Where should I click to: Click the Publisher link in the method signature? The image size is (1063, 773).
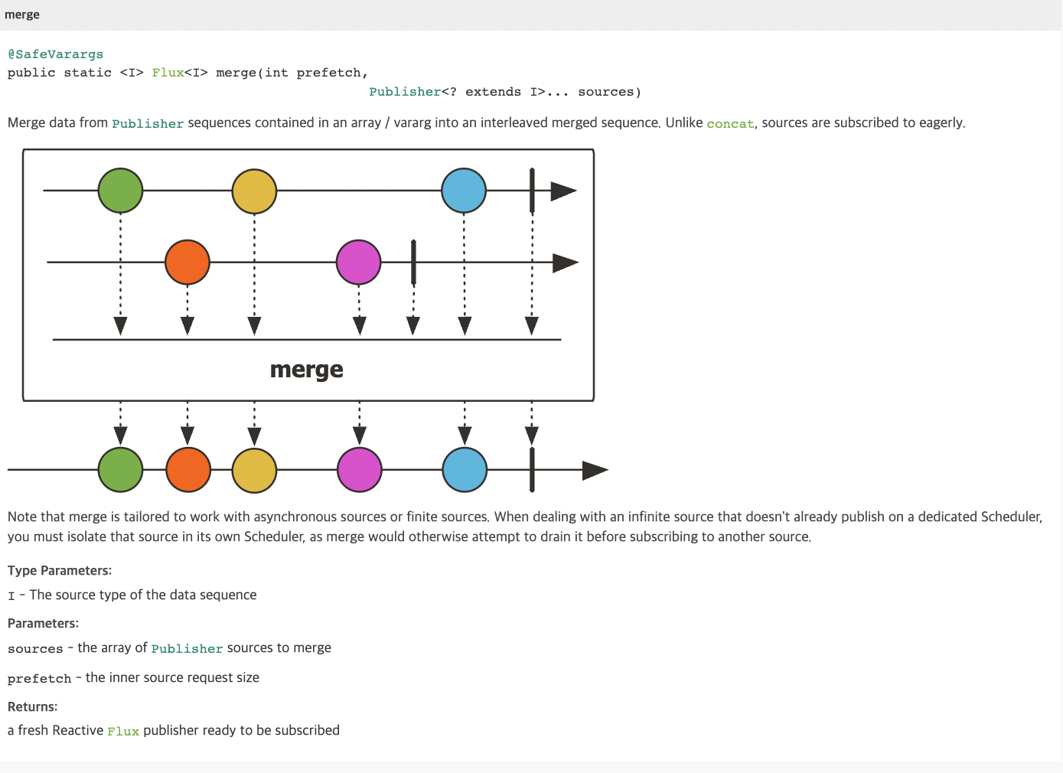coord(405,92)
